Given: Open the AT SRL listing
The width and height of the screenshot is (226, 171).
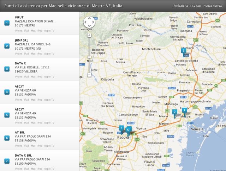Looking at the screenshot, I should pos(40,139).
